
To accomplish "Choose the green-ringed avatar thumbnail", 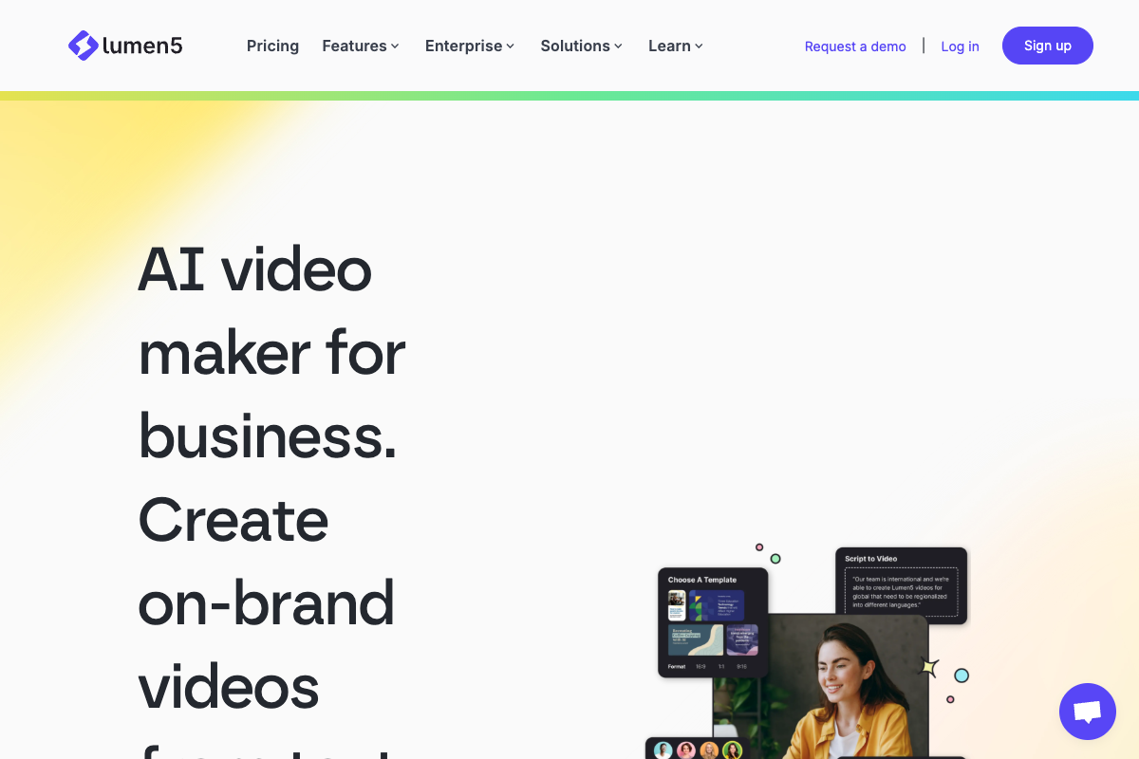I will point(732,750).
